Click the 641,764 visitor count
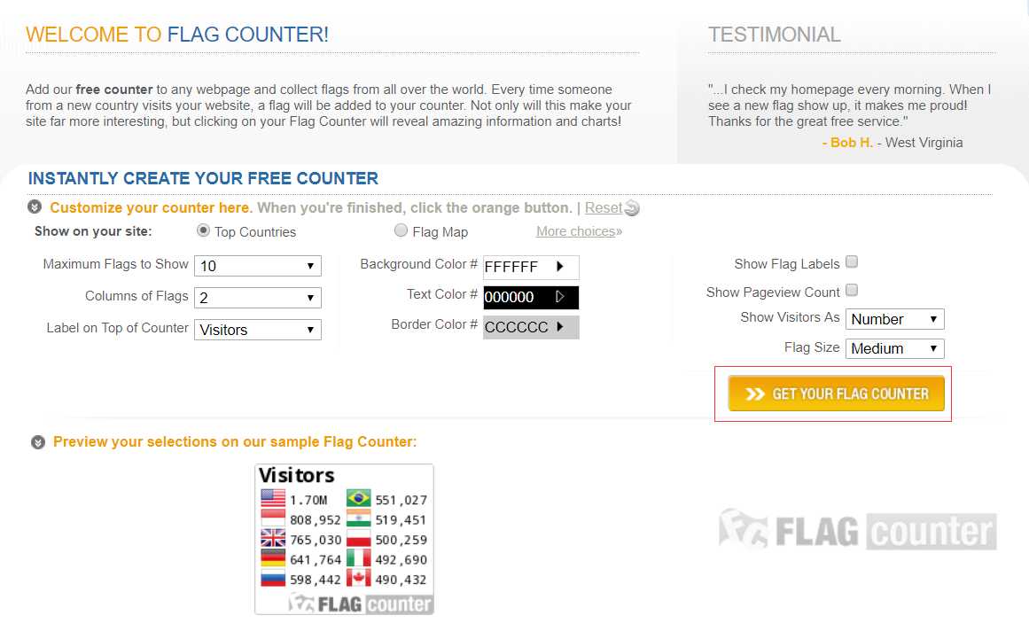This screenshot has height=639, width=1029. [x=316, y=559]
